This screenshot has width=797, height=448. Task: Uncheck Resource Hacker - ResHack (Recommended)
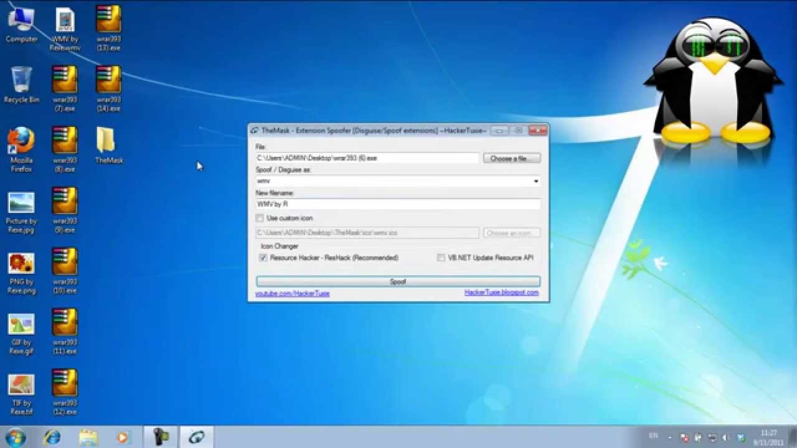pyautogui.click(x=263, y=258)
